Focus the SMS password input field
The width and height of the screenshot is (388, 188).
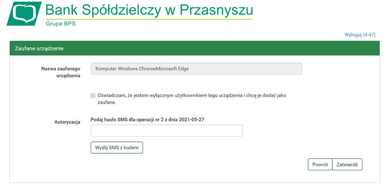tap(166, 130)
